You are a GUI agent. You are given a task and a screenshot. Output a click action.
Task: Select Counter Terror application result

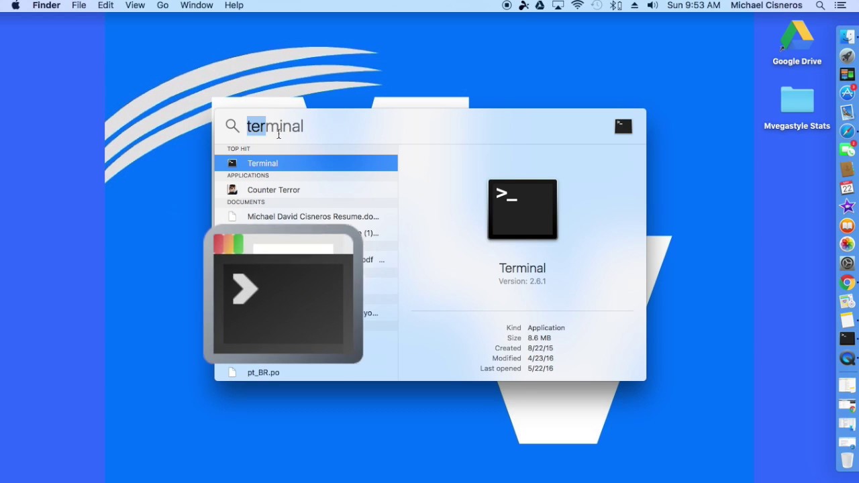point(306,190)
